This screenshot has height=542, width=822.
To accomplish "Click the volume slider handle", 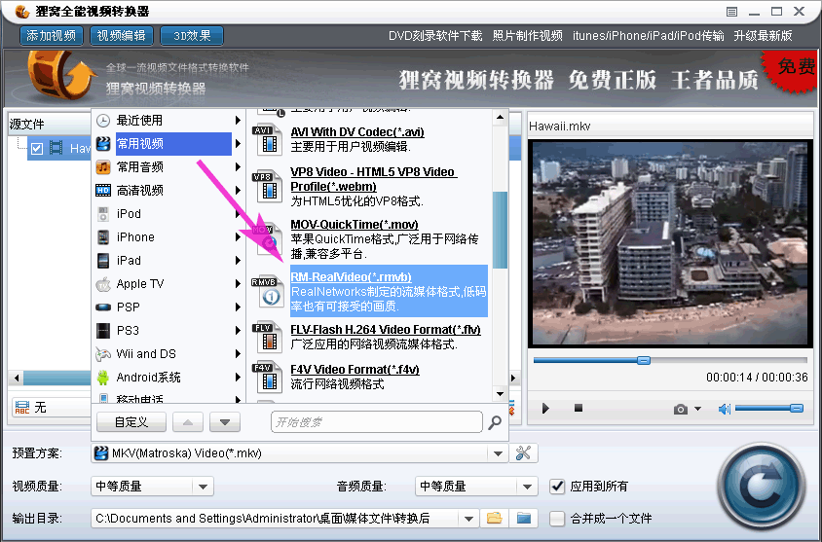I will click(x=797, y=408).
